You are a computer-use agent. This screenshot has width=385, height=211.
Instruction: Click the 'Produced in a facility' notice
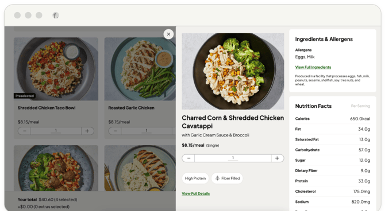coord(332,80)
